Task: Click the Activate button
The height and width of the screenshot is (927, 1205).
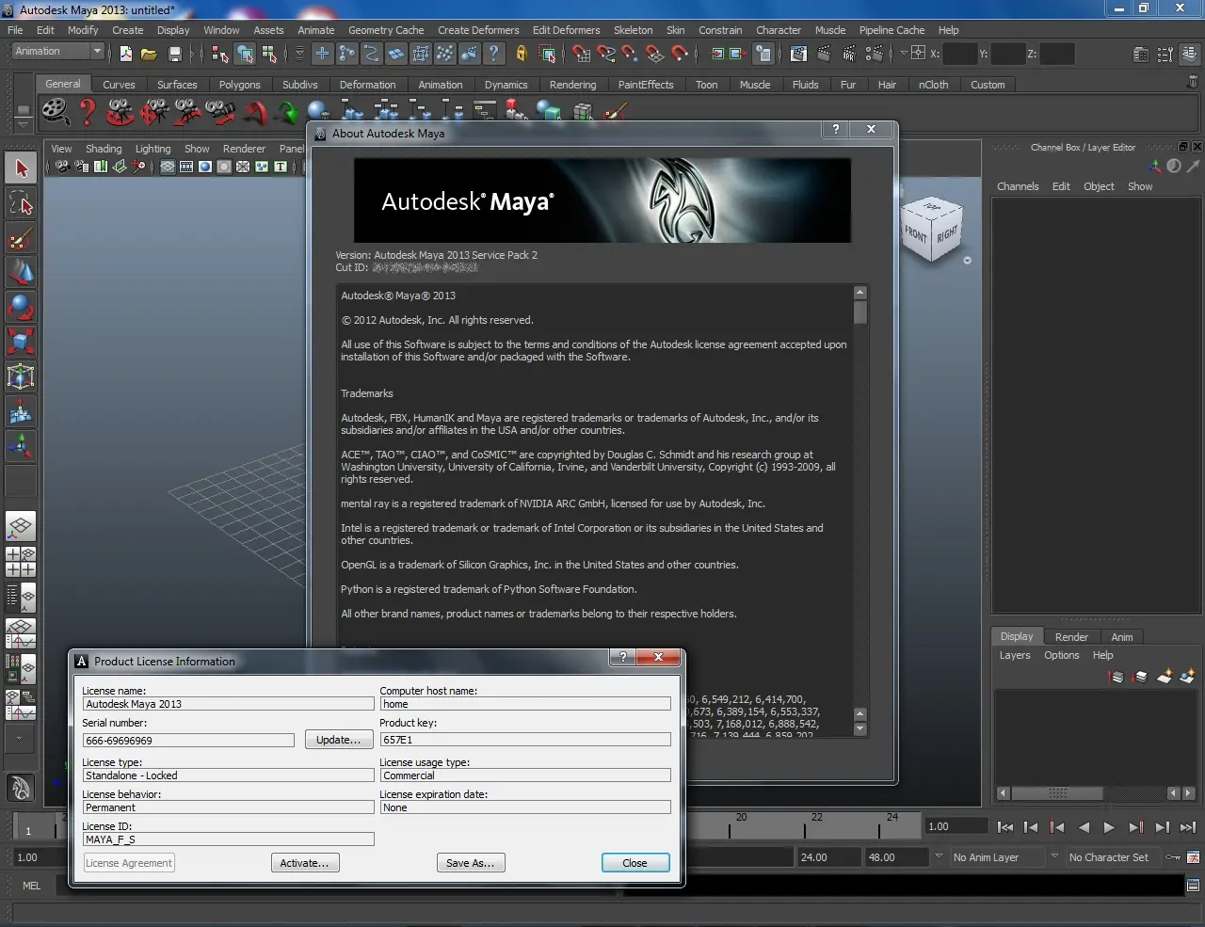Action: 304,863
